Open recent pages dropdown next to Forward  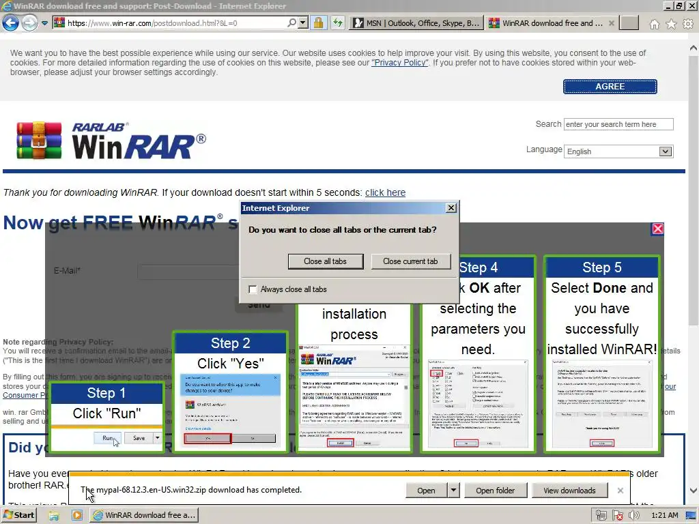(44, 23)
